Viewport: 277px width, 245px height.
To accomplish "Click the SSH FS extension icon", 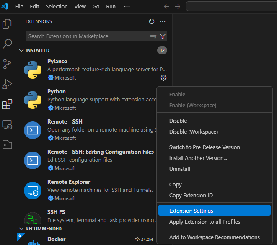I will 33,218.
